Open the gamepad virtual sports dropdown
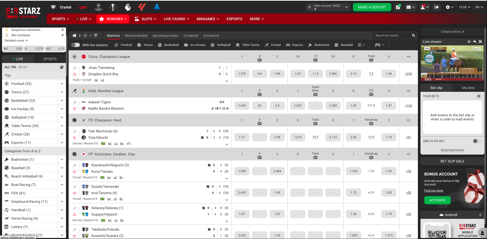 coord(380,45)
